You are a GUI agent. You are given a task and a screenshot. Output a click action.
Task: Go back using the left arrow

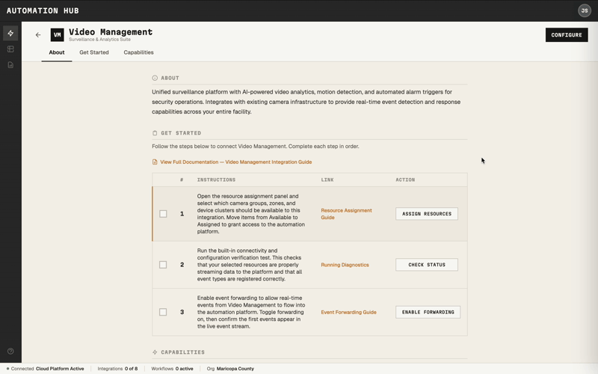(x=38, y=35)
